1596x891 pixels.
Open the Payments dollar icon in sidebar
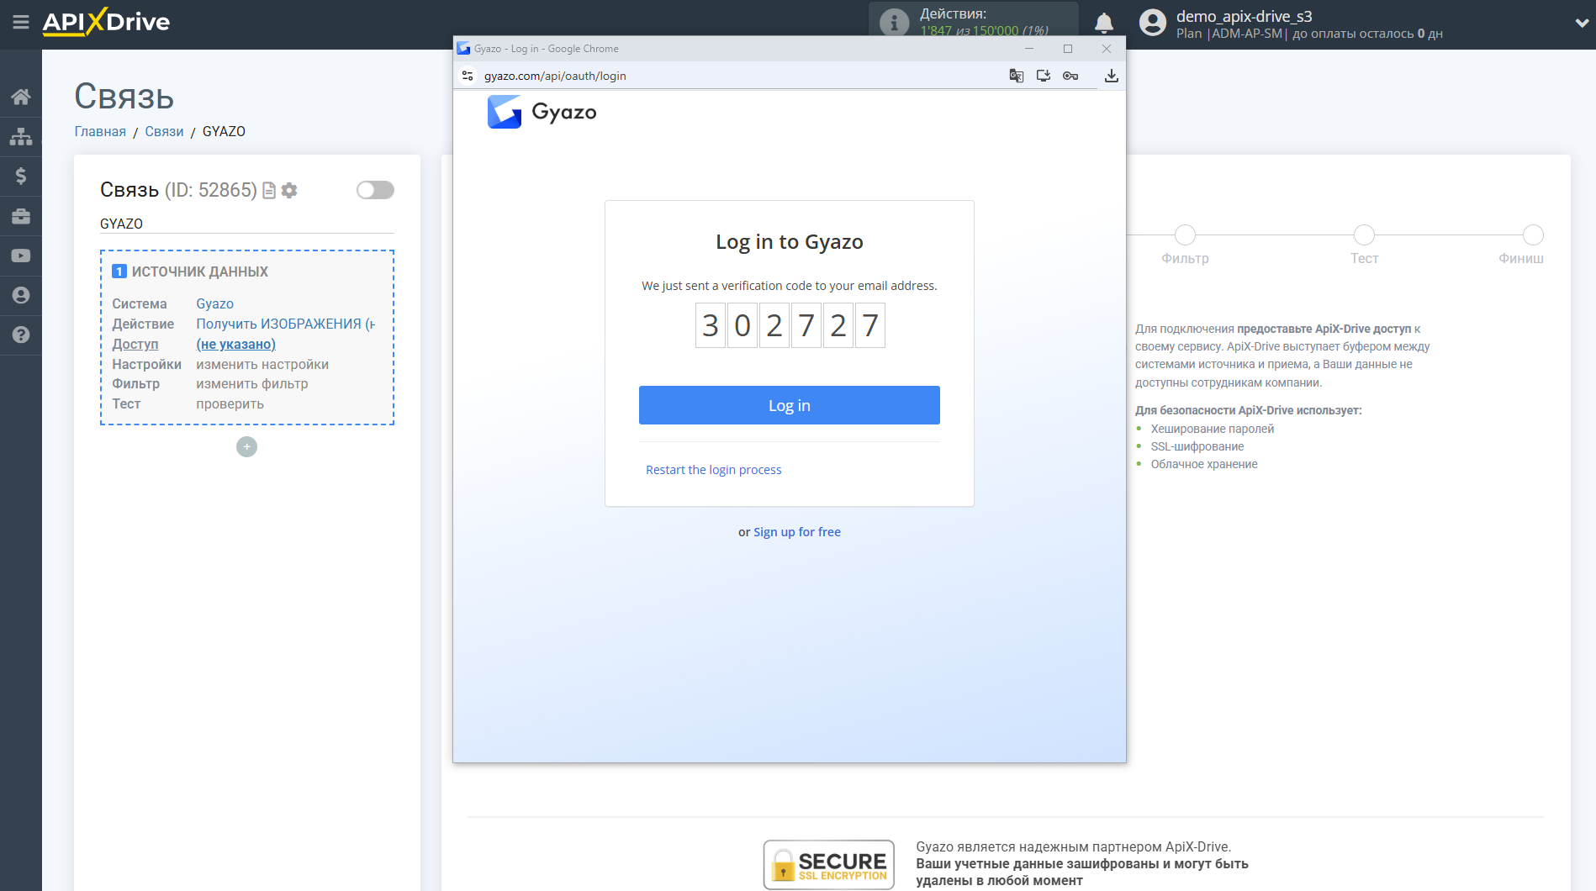(21, 176)
